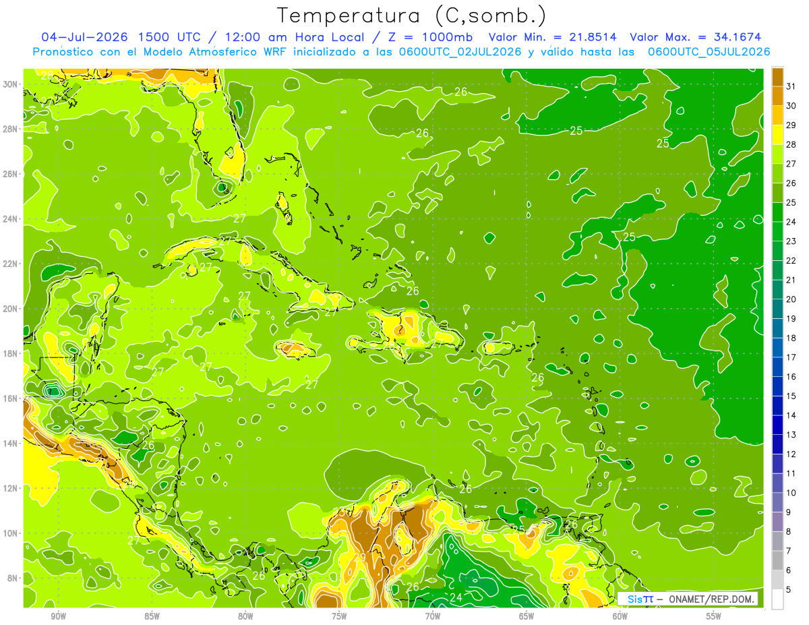809x625 pixels.
Task: Click the legend value 28
Action: pyautogui.click(x=791, y=144)
